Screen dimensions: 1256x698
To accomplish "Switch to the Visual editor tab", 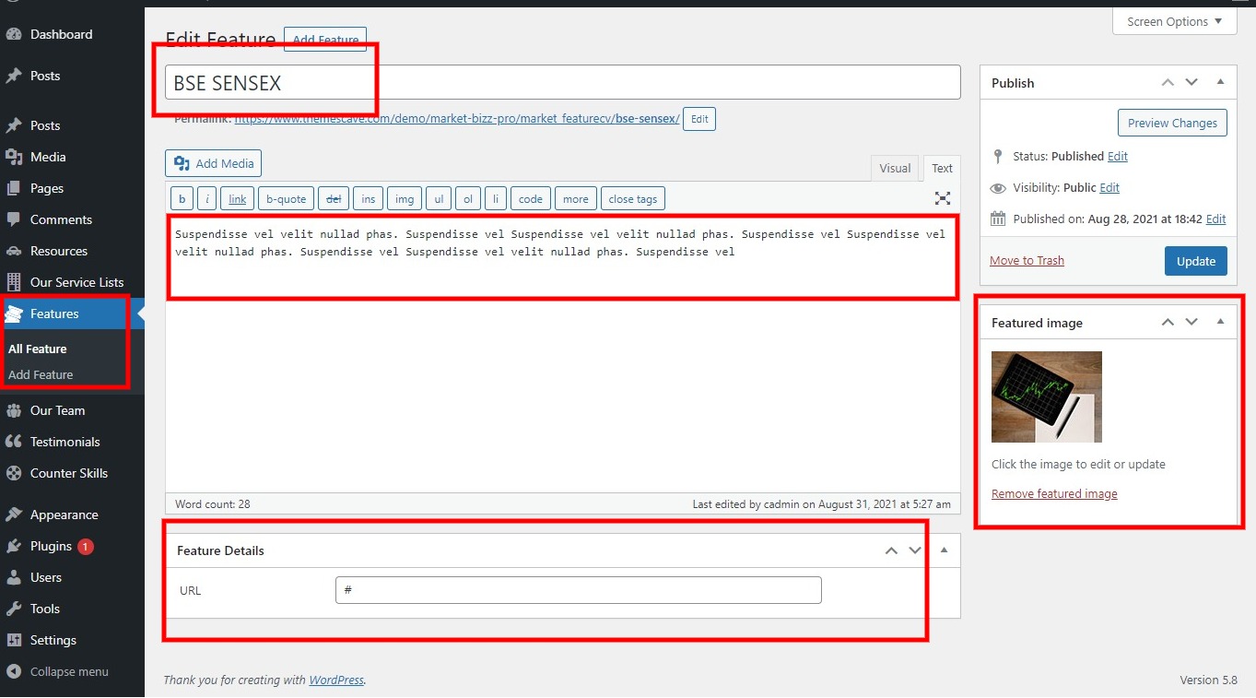I will tap(895, 168).
